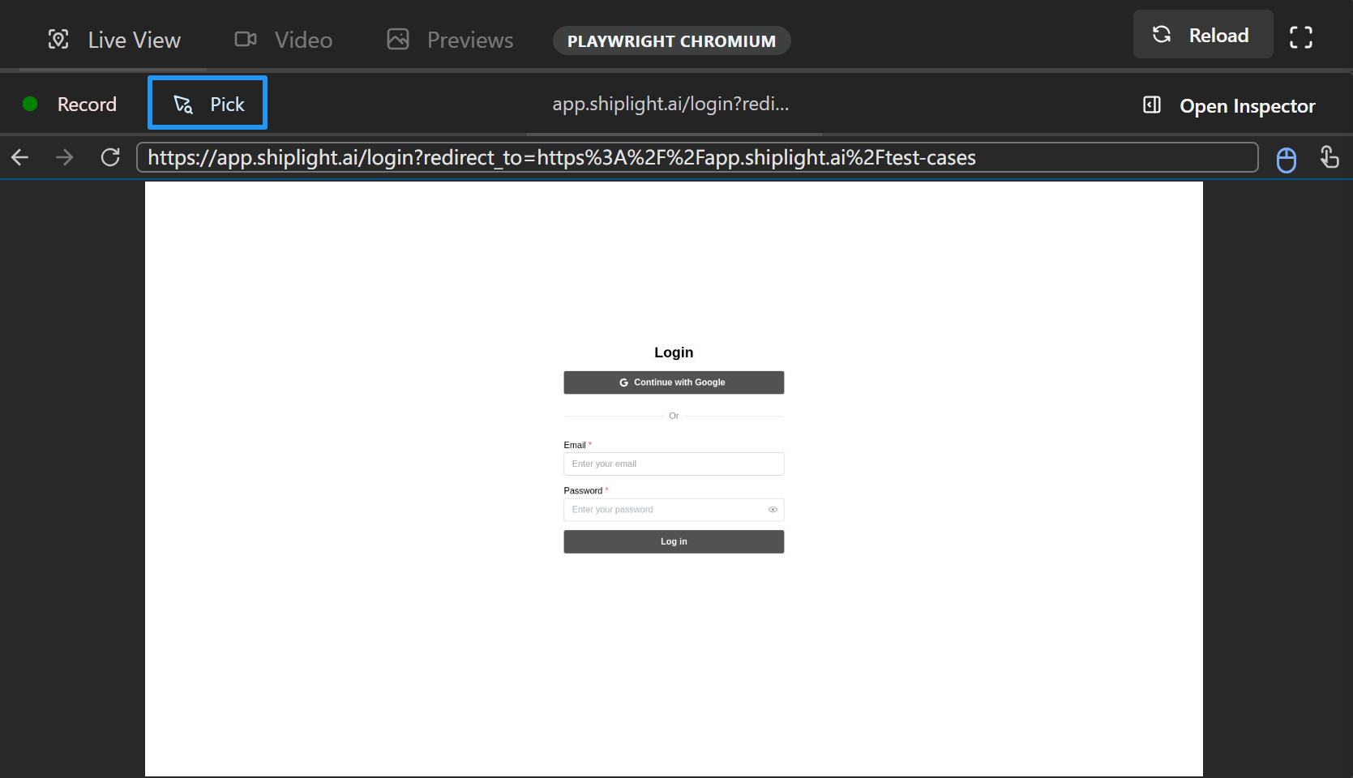This screenshot has width=1353, height=778.
Task: Expand the truncated app.shiplight.ai URL pill
Action: [670, 104]
